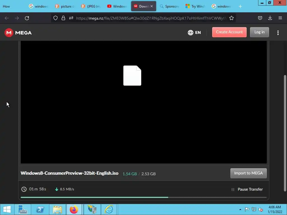Click Import to MEGA button
Viewport: 287px width, 215px height.
tap(248, 173)
